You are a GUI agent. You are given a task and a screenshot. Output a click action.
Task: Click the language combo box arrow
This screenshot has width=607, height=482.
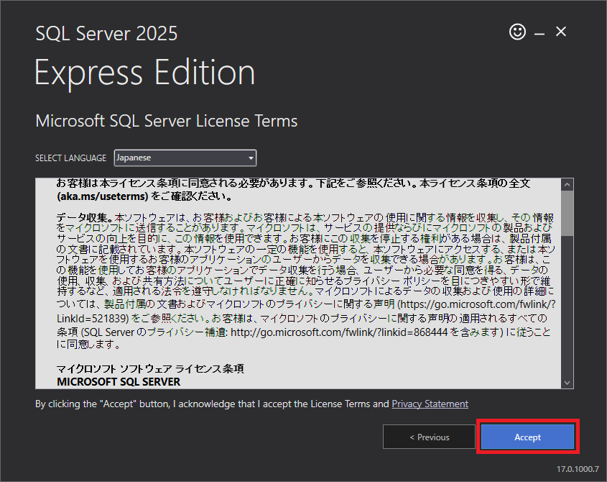[x=250, y=158]
